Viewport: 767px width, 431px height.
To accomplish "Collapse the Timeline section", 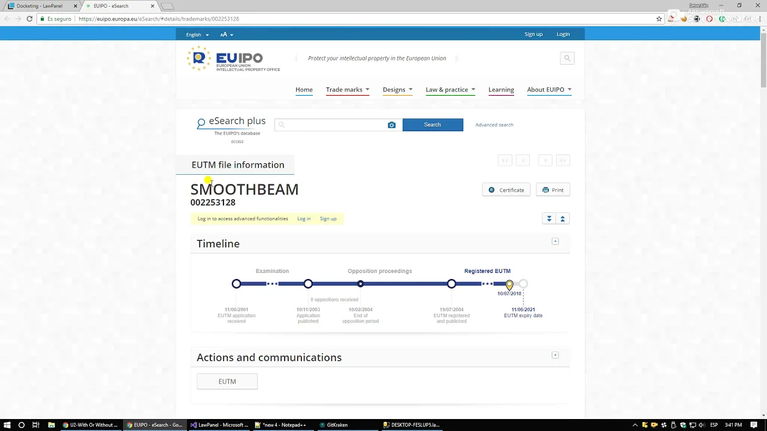I will (555, 241).
